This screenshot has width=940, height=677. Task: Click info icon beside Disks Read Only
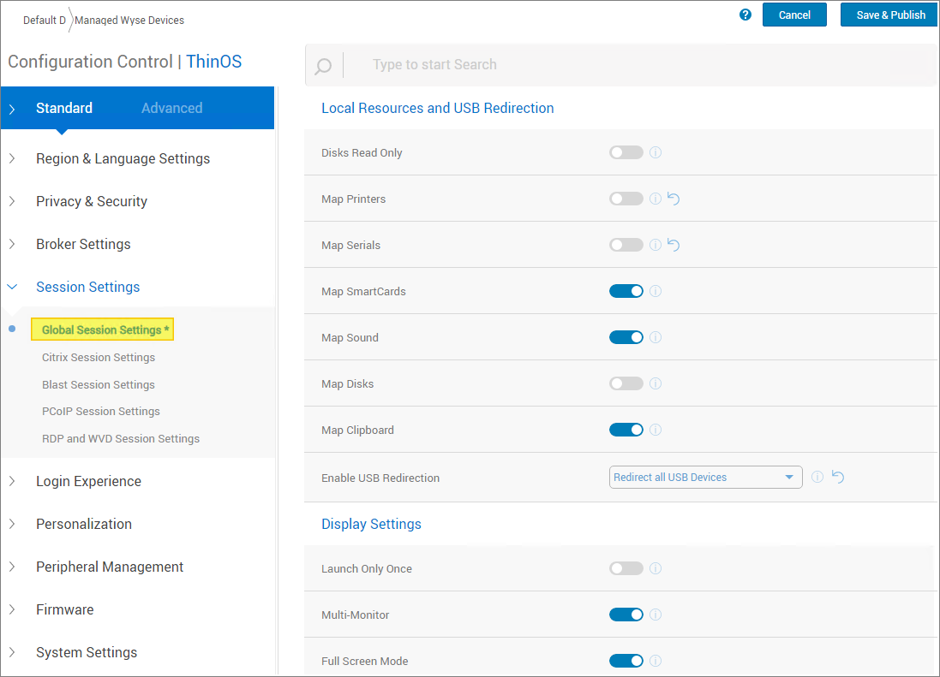(656, 152)
